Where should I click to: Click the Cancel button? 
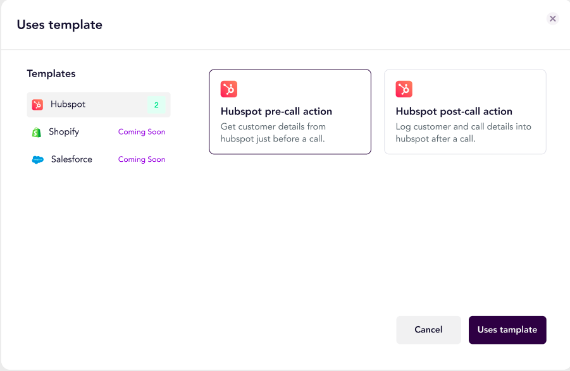[428, 330]
